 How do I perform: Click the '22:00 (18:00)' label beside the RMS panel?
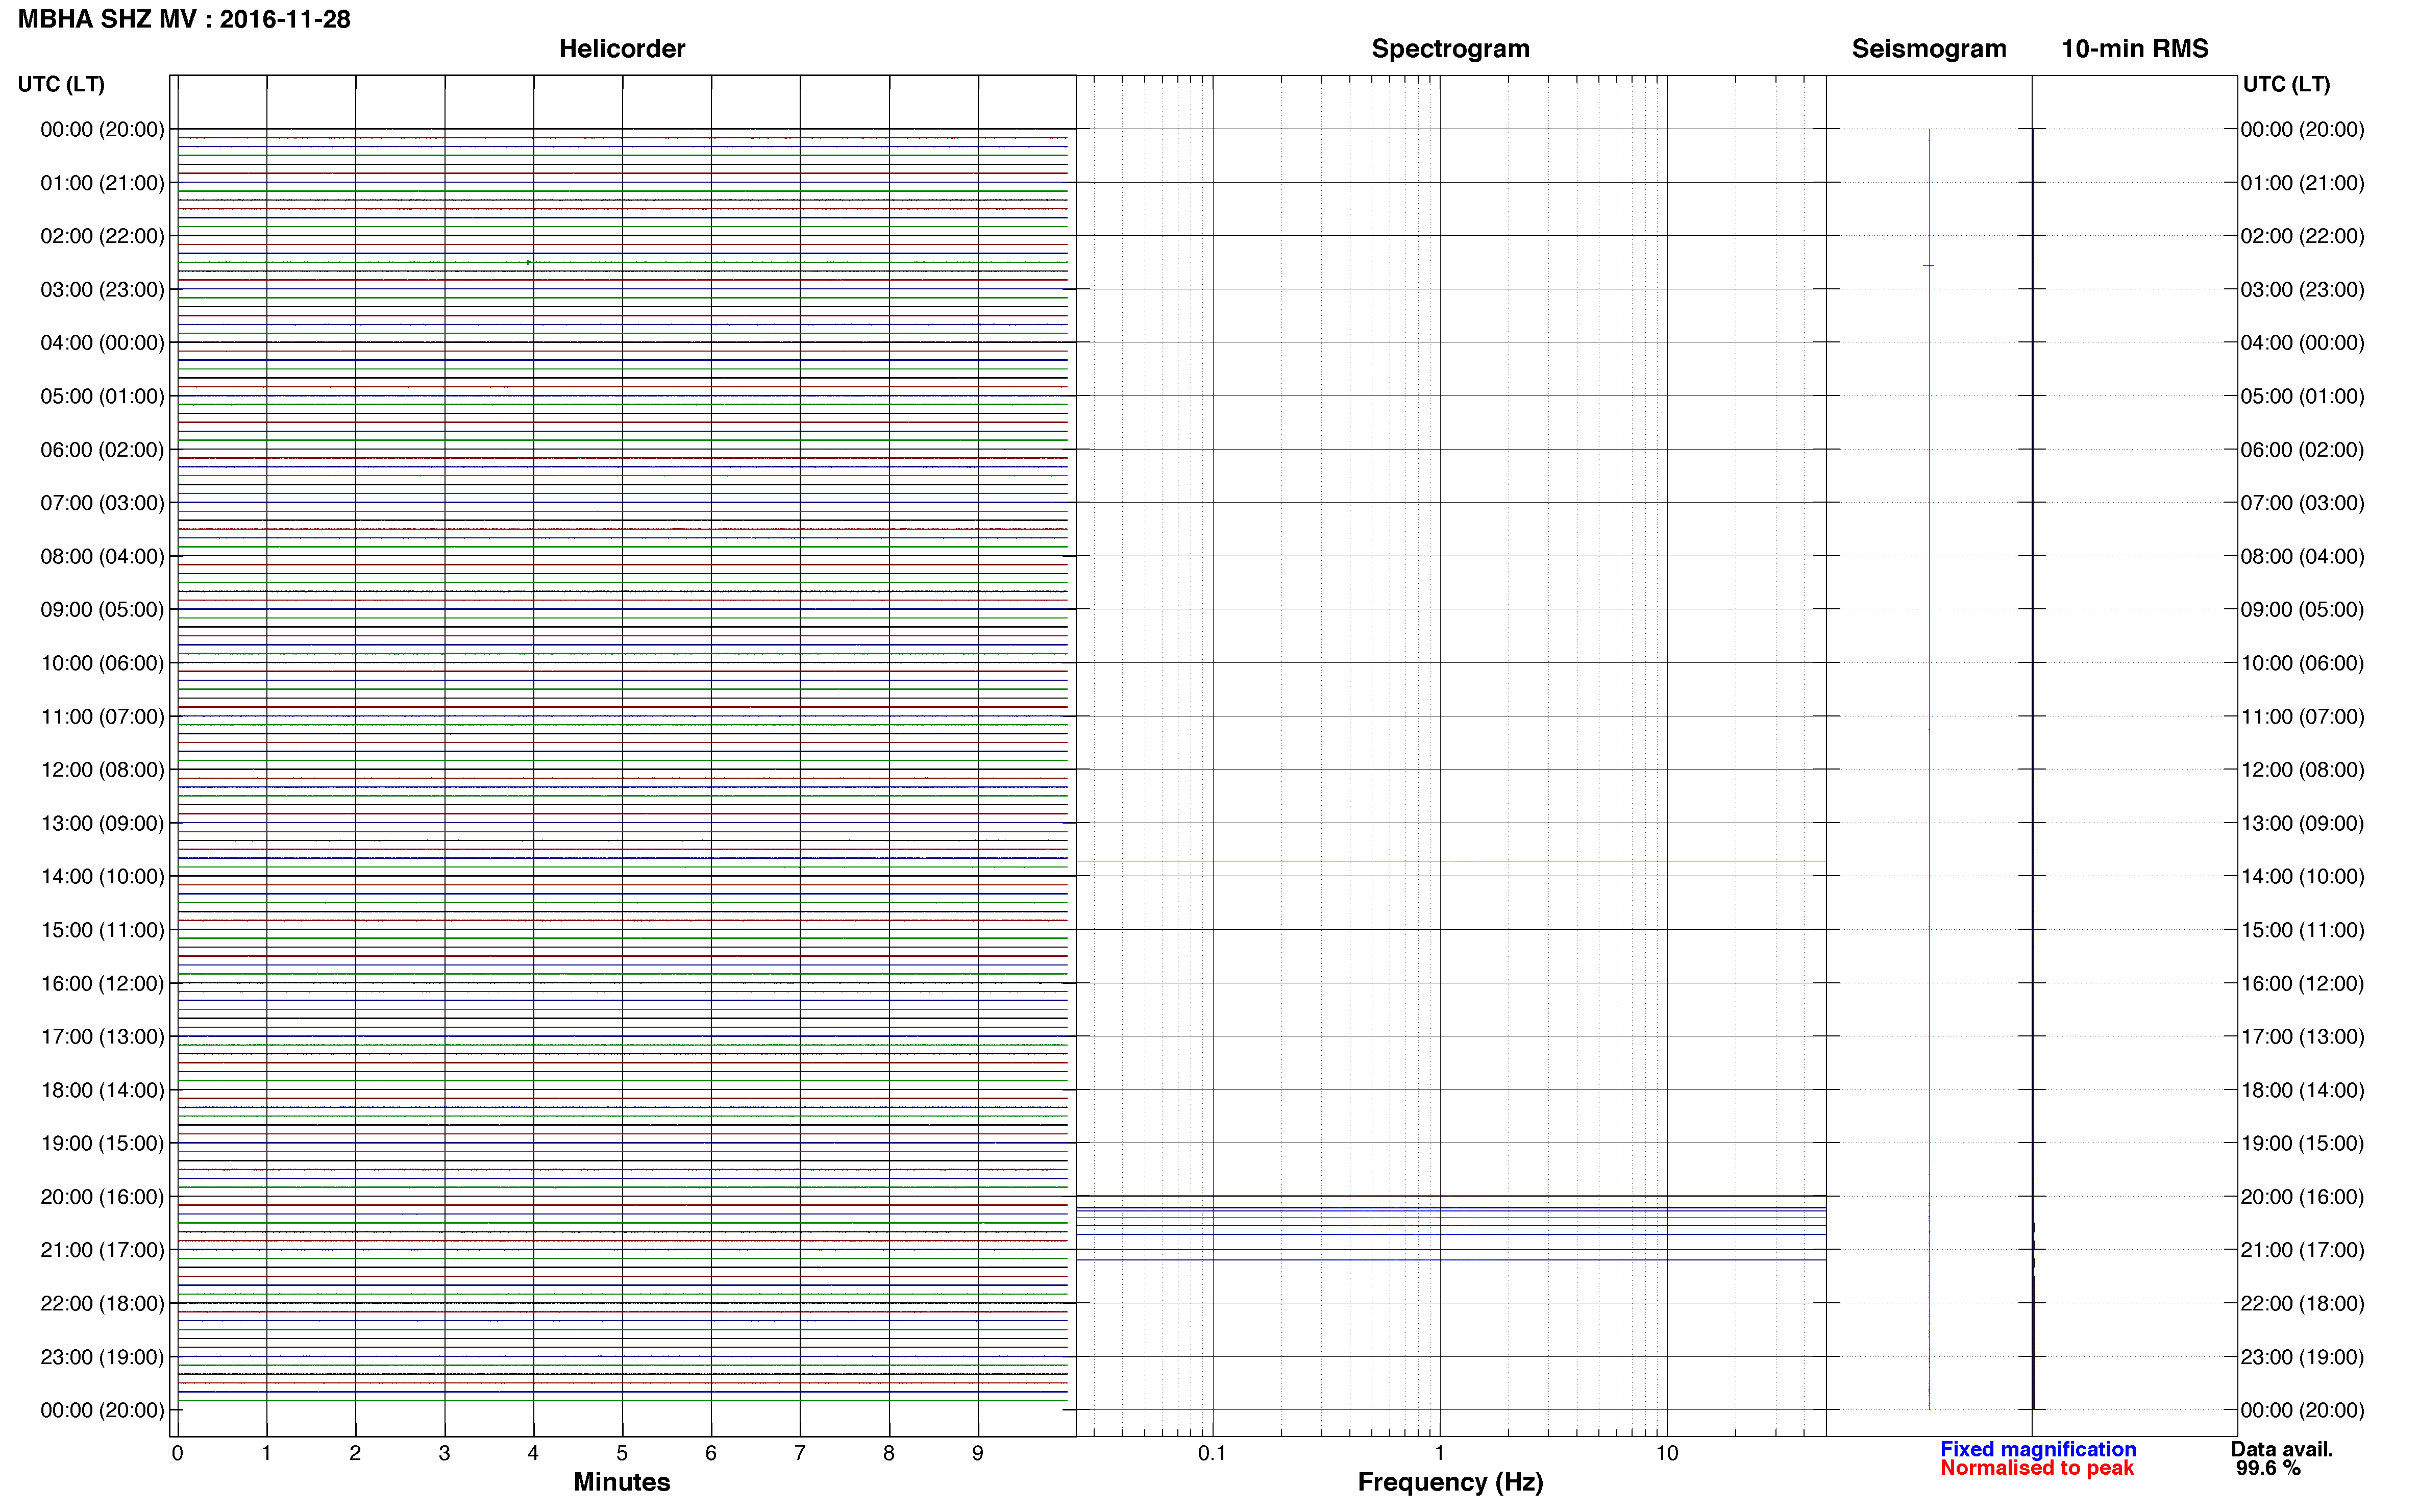[x=2302, y=1304]
